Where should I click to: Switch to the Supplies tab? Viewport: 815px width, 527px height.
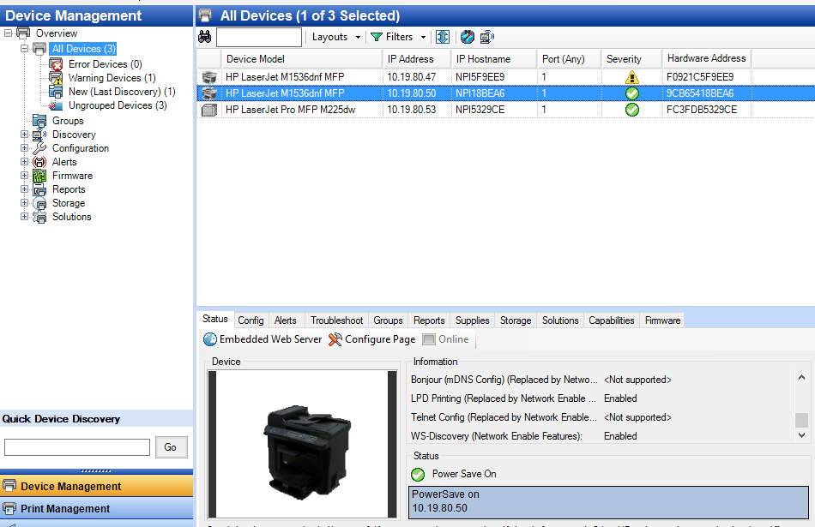click(x=472, y=320)
